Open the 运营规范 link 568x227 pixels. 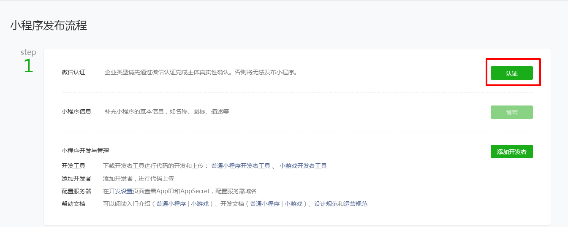(356, 204)
